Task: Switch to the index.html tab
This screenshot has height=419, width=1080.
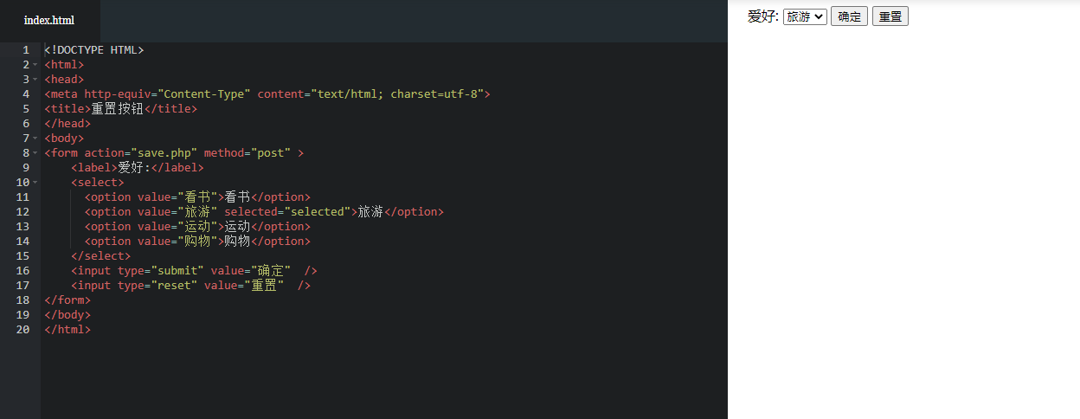Action: 49,20
